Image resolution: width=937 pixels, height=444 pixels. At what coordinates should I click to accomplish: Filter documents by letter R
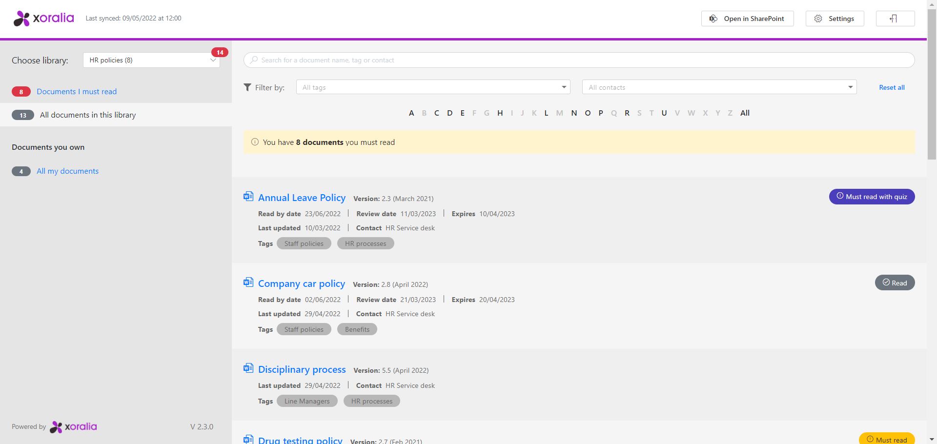627,113
